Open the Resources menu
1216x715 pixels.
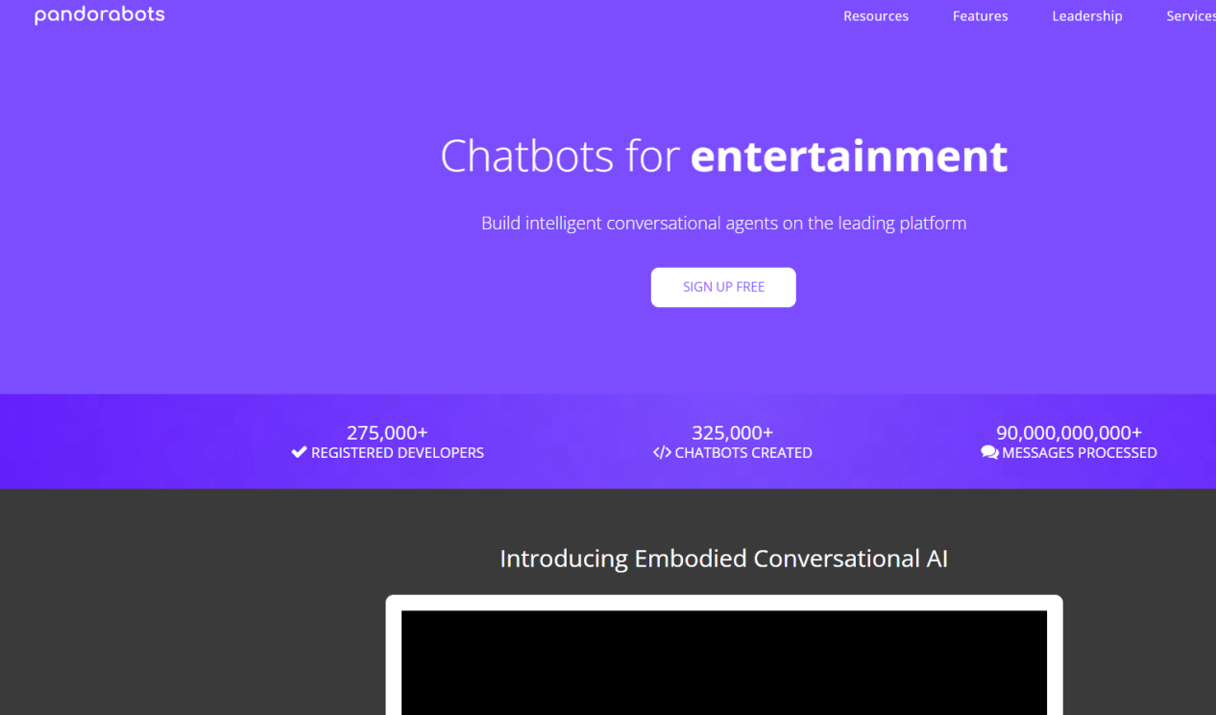click(875, 16)
